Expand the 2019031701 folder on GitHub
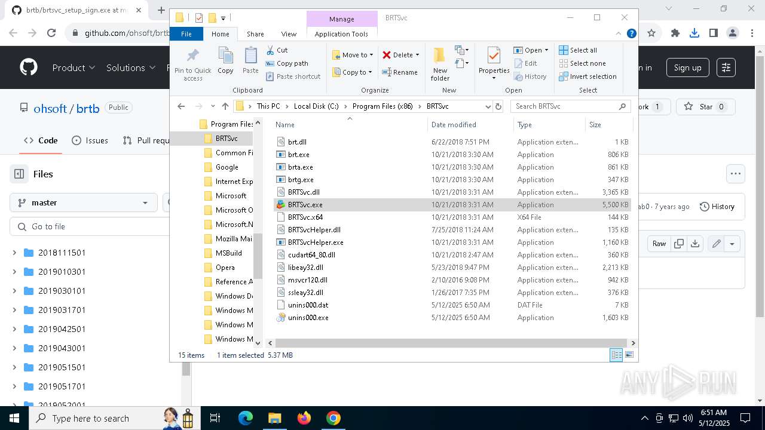 [x=14, y=310]
